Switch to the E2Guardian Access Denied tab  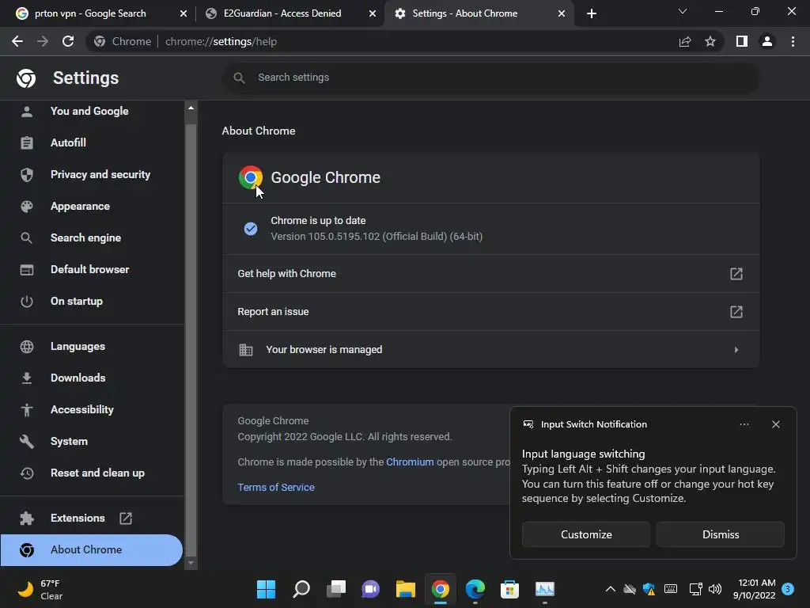282,13
